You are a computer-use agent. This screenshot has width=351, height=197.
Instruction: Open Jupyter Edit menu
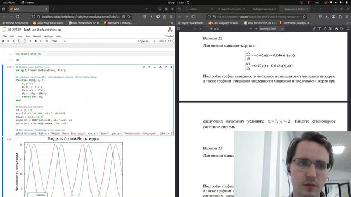(12, 36)
